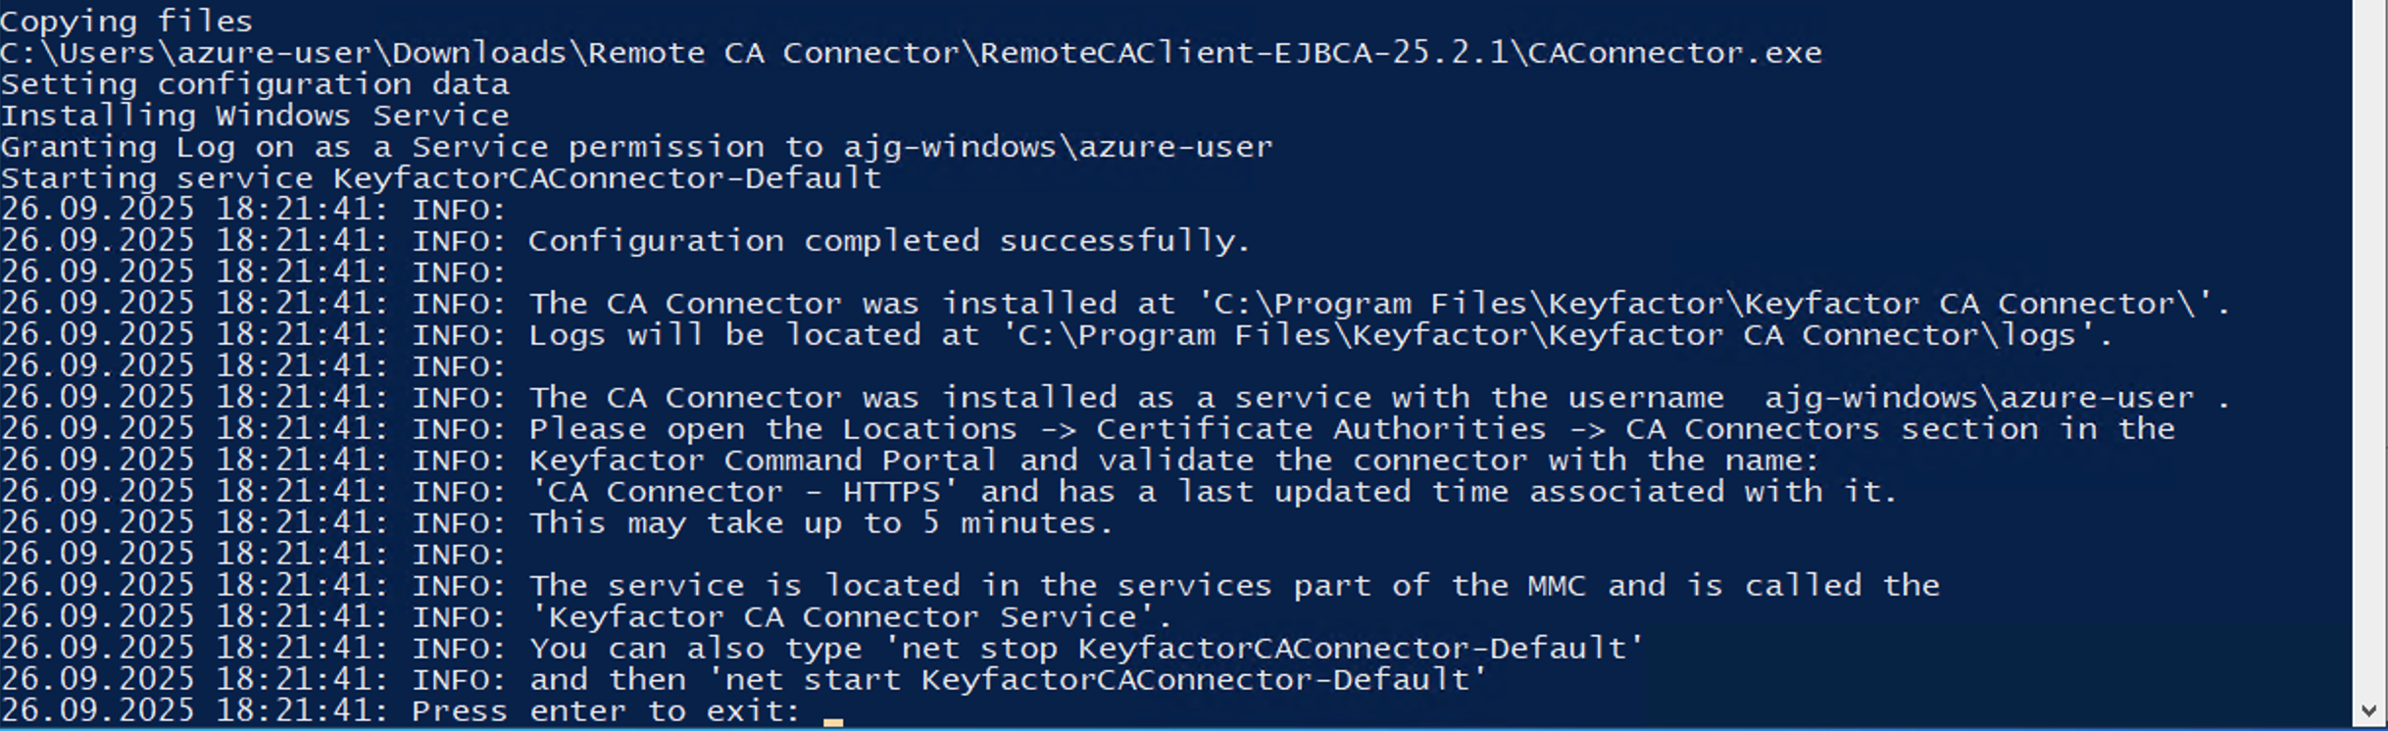Click the 'Logs will be located at' line
This screenshot has width=2388, height=731.
click(1319, 335)
